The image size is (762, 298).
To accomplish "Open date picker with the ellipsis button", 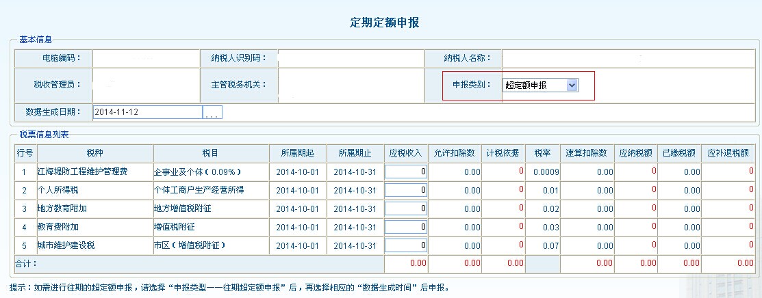I will (x=212, y=113).
